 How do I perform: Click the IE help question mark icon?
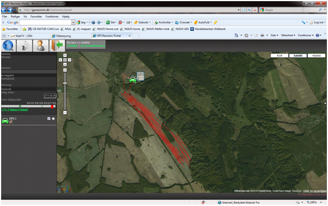tap(318, 36)
